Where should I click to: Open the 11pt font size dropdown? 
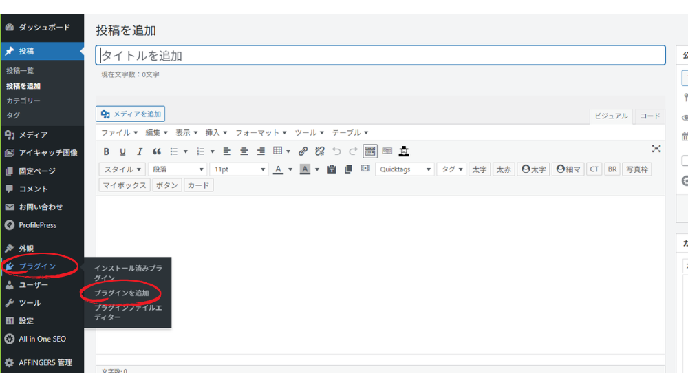[x=239, y=169]
